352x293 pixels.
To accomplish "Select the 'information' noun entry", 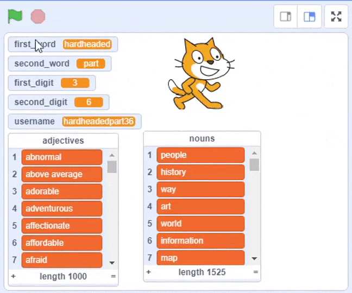I will point(200,240).
